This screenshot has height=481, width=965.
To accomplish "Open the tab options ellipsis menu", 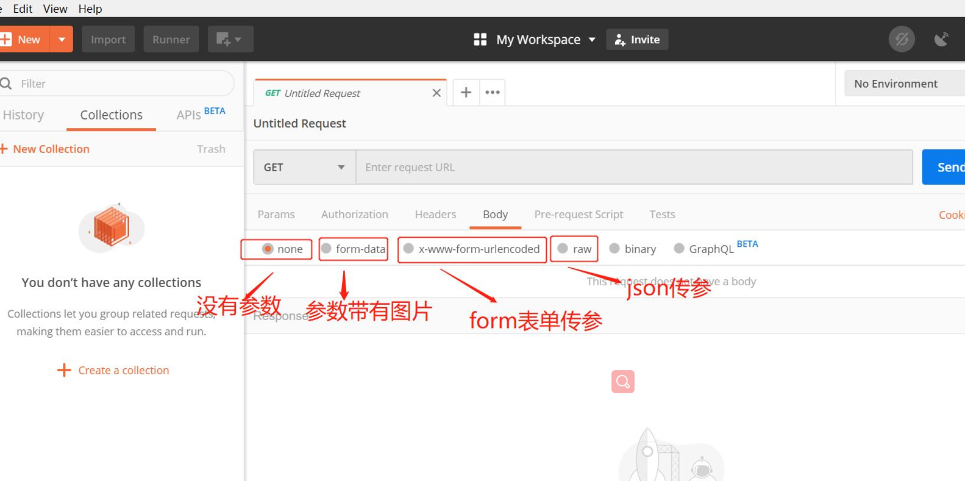I will (493, 92).
